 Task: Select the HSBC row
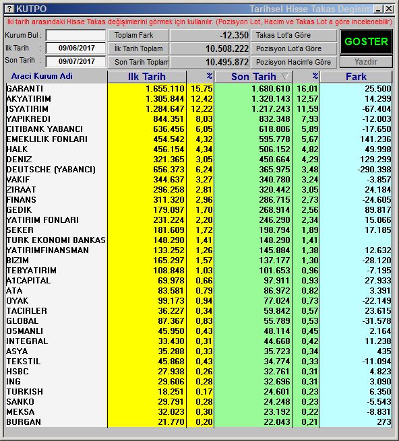(199, 372)
